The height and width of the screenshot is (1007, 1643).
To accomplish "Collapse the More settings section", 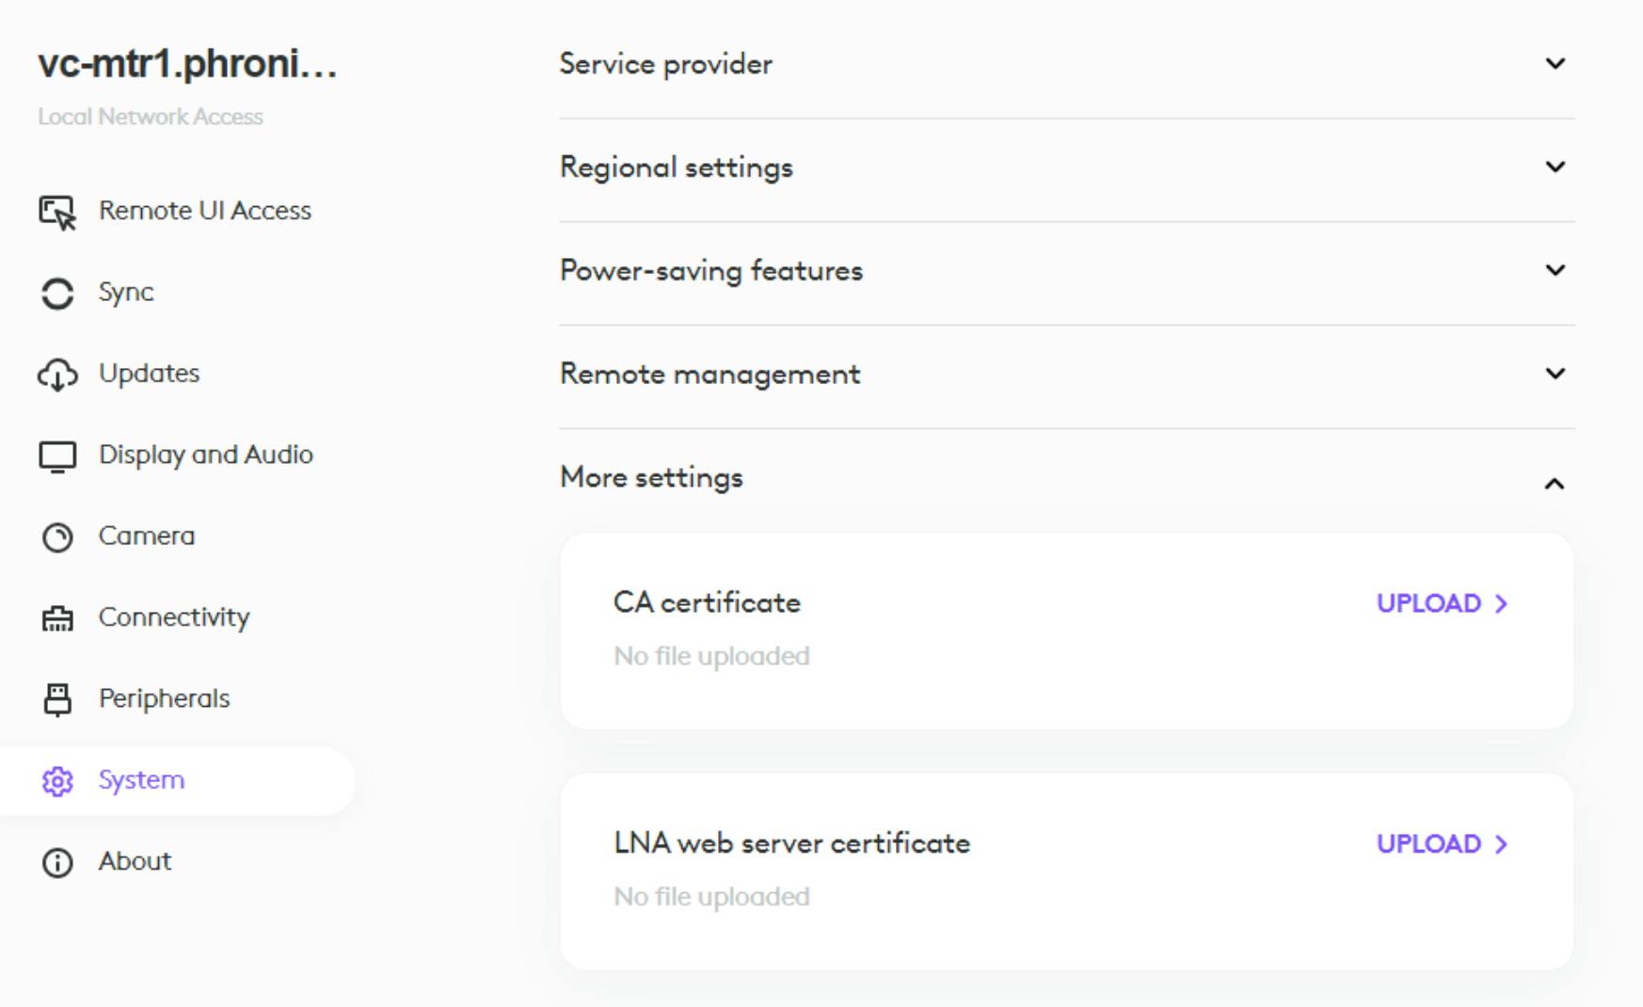I will point(1555,484).
